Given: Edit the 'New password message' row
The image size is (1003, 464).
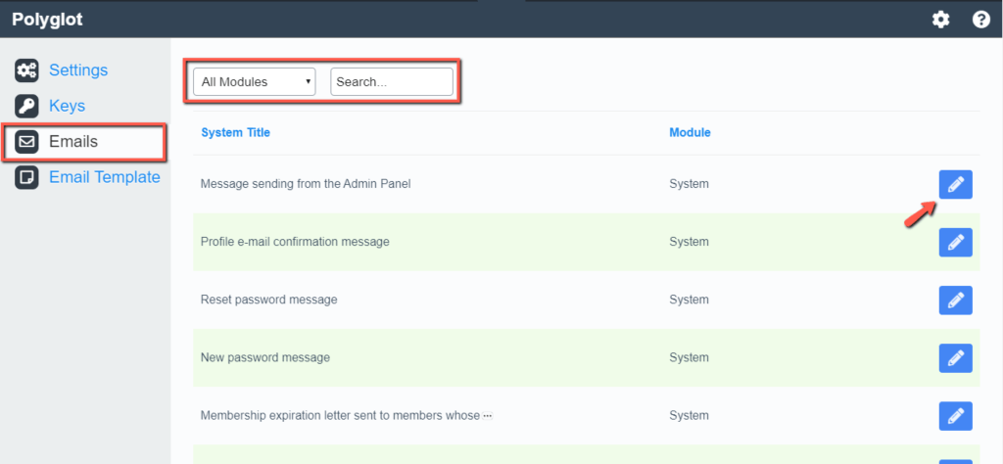Looking at the screenshot, I should click(956, 358).
